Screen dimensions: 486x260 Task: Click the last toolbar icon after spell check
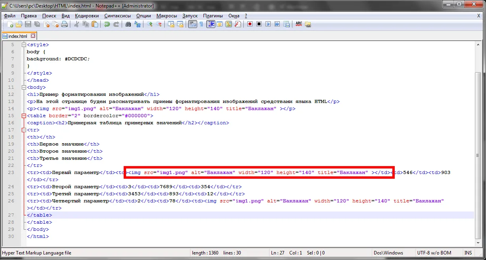(308, 24)
